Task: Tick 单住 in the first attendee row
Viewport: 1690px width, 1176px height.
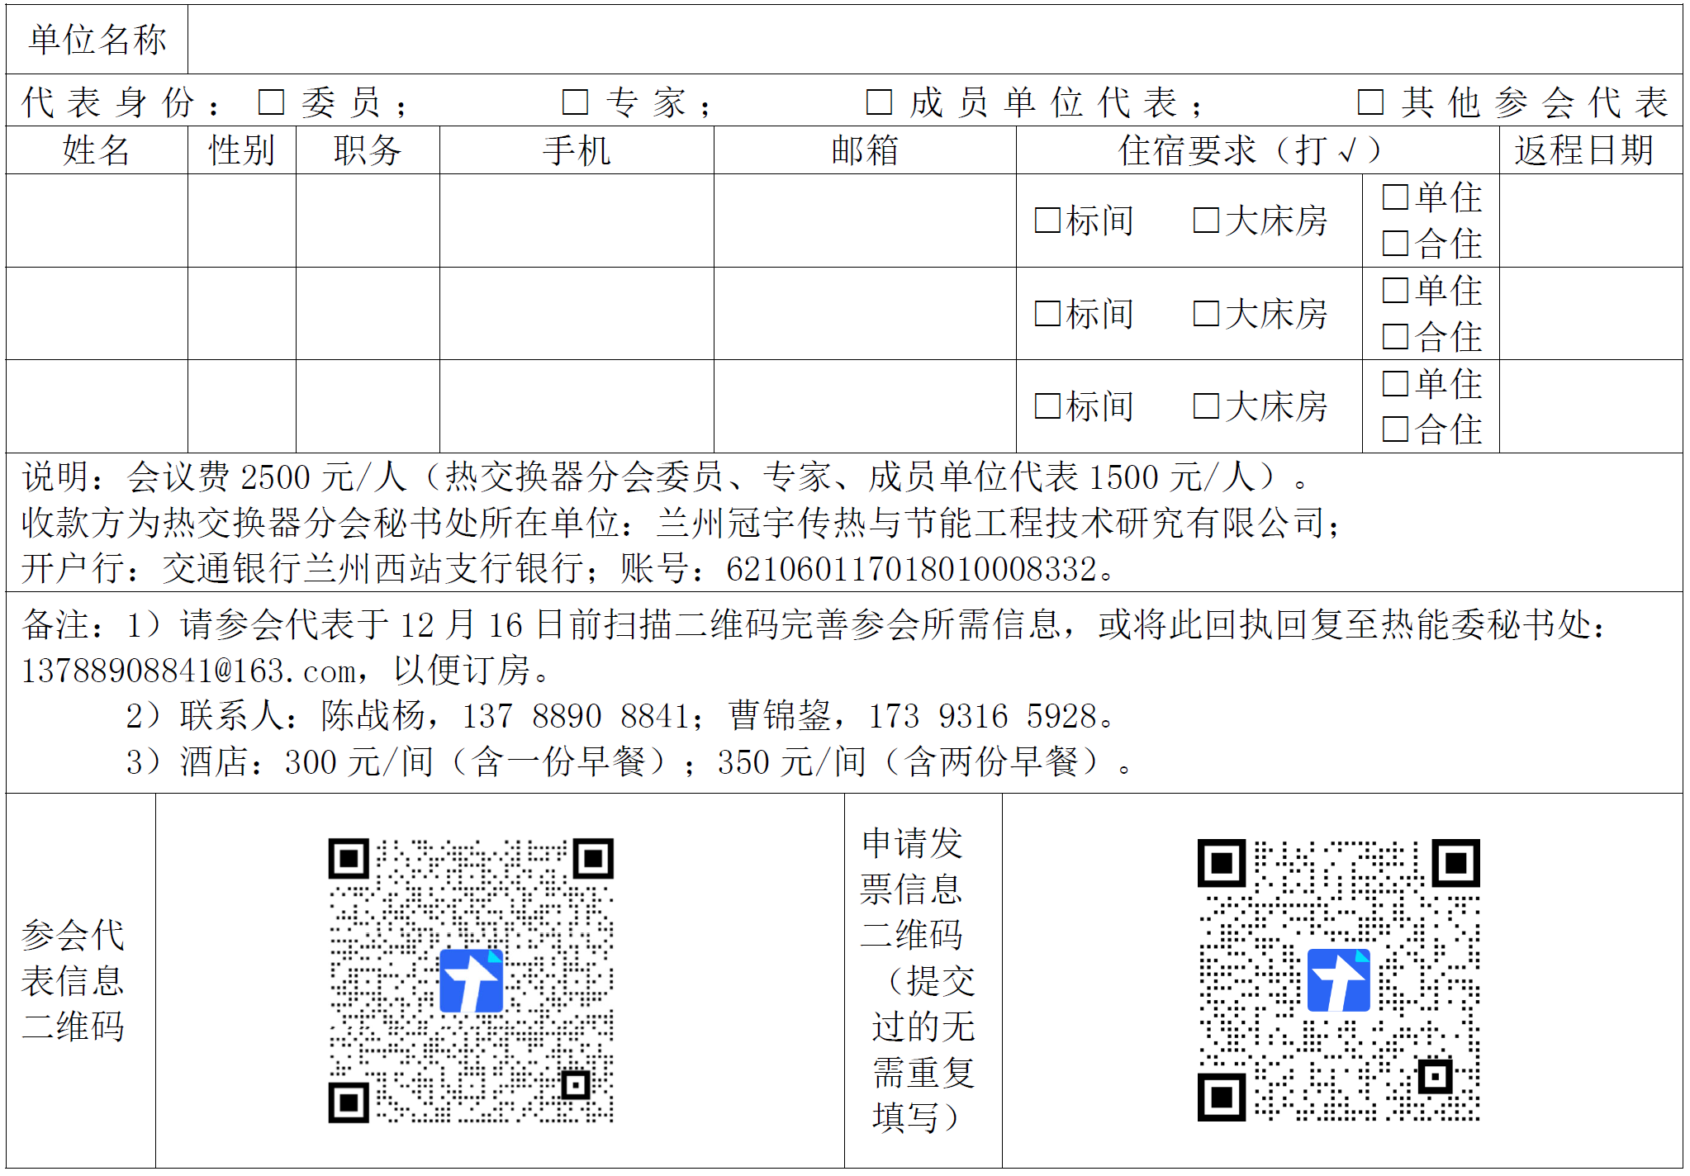Action: coord(1395,197)
